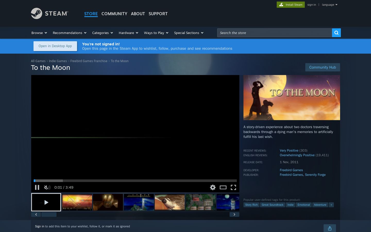Expand the Categories menu
This screenshot has width=371, height=232.
click(103, 33)
